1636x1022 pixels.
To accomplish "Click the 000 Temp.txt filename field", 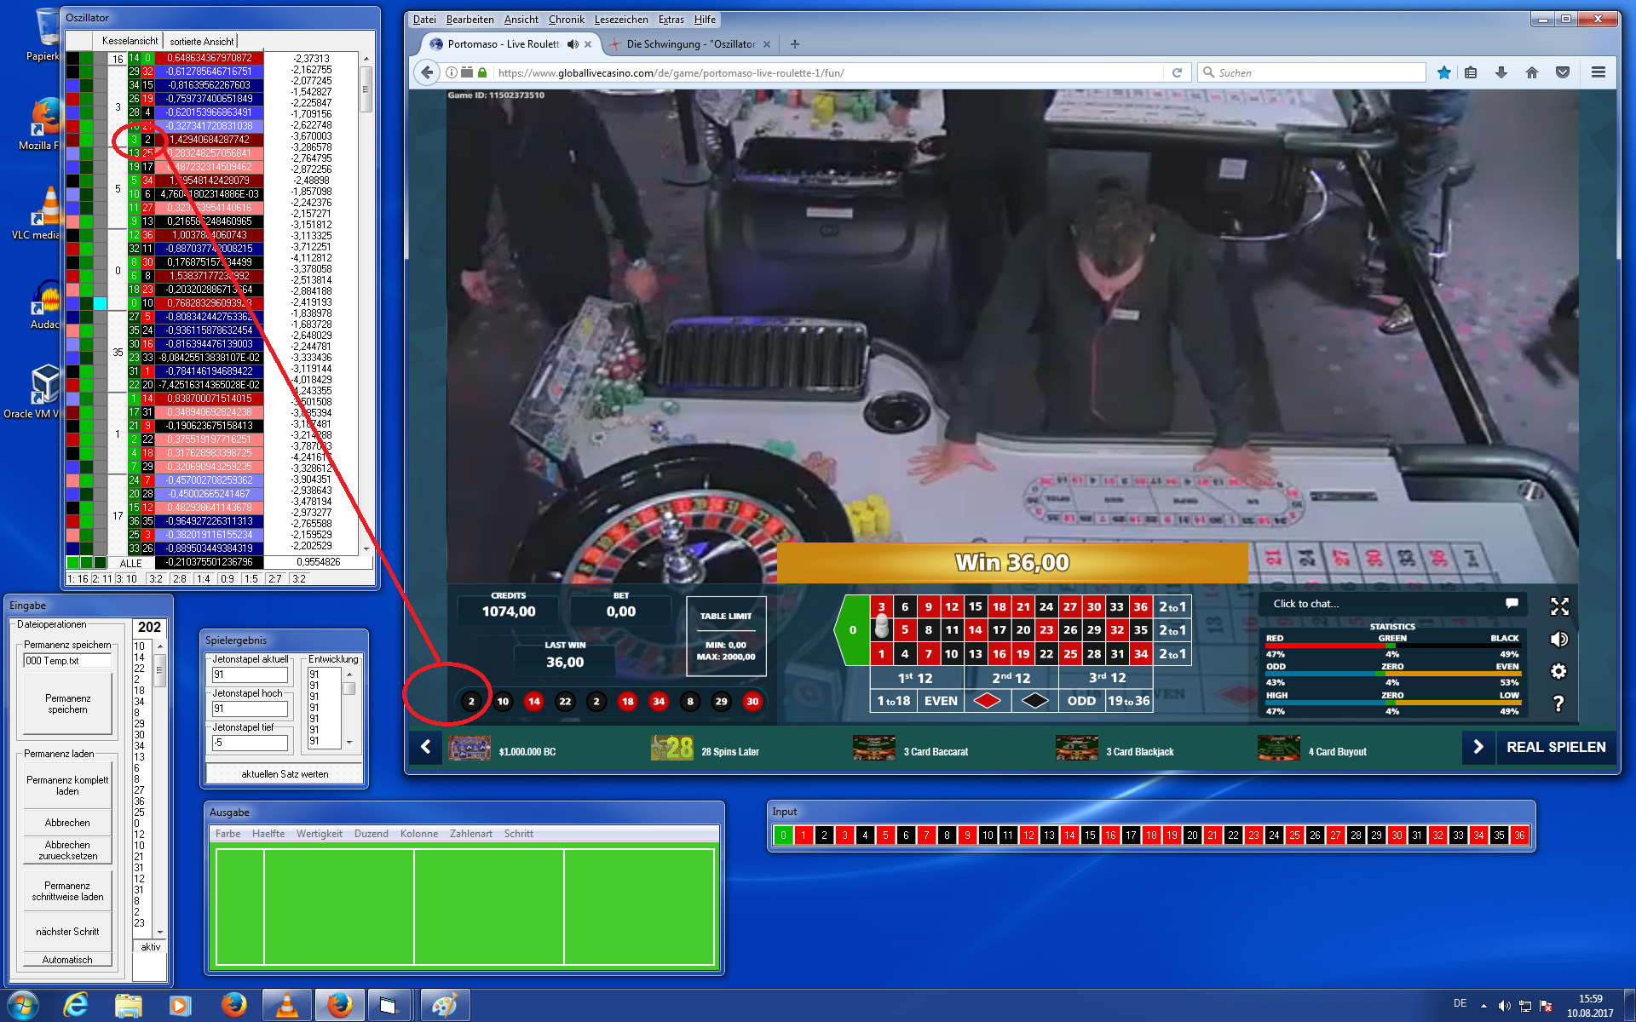I will click(x=67, y=660).
